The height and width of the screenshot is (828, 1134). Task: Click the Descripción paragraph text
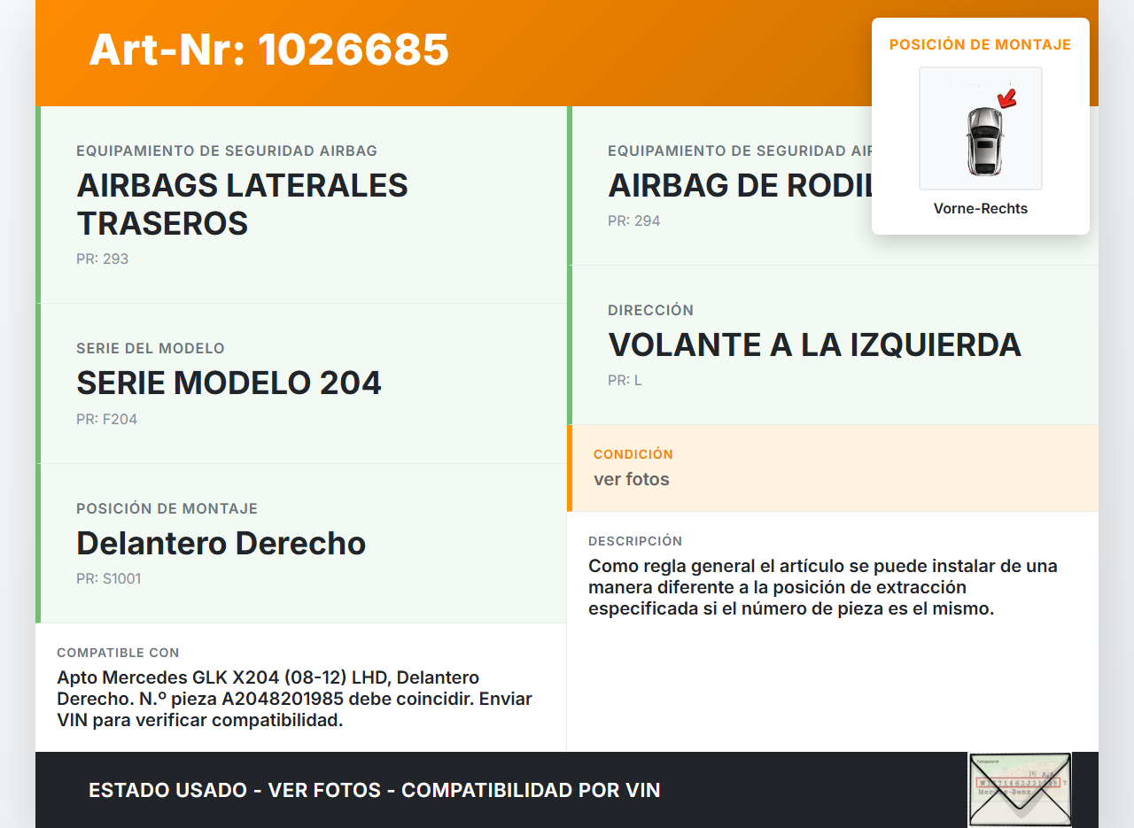(x=822, y=587)
